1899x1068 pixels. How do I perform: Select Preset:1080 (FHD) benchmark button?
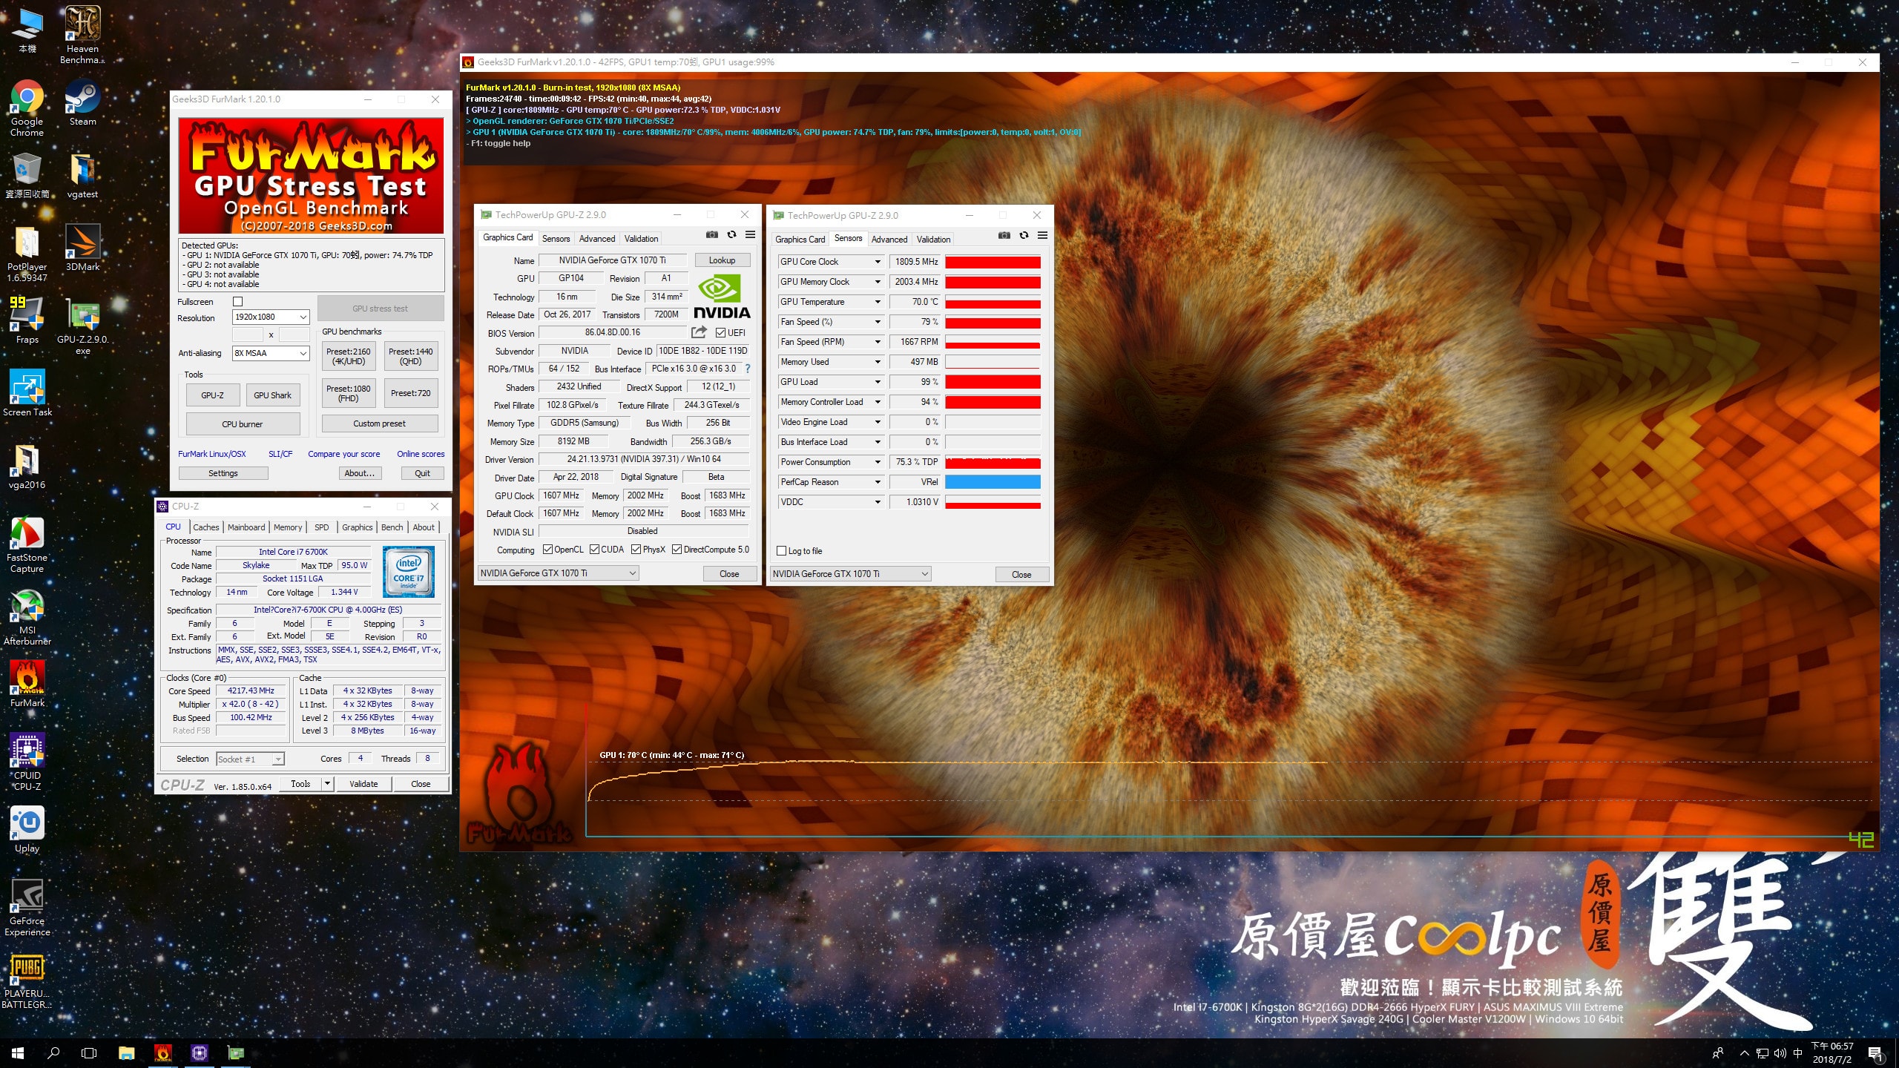[349, 393]
